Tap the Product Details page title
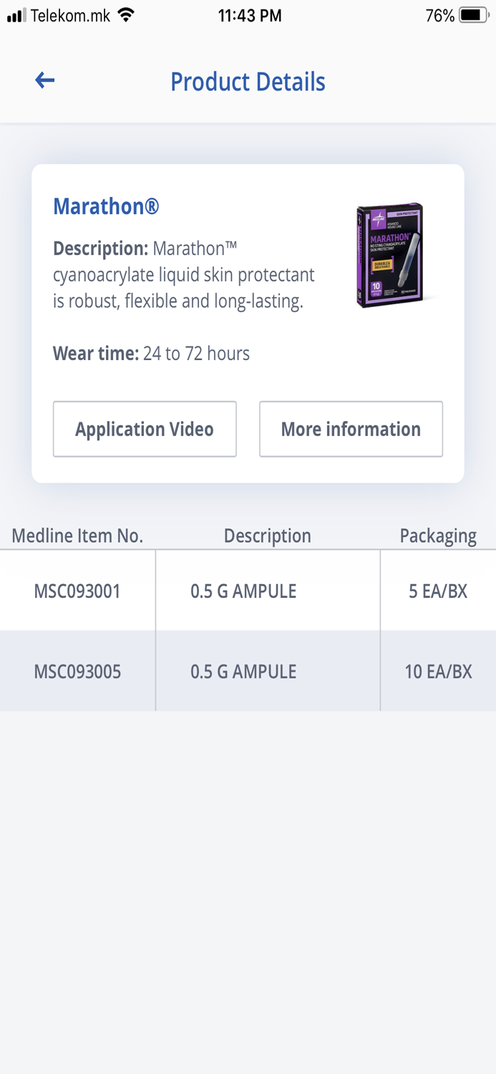 coord(248,82)
